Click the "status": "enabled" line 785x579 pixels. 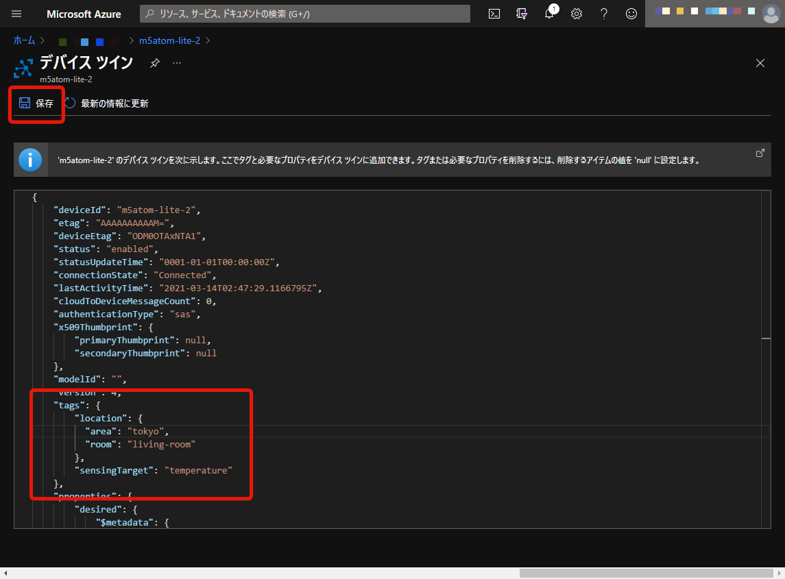click(x=106, y=249)
